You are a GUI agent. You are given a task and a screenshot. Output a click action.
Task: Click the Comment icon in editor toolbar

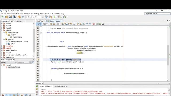tap(100, 24)
